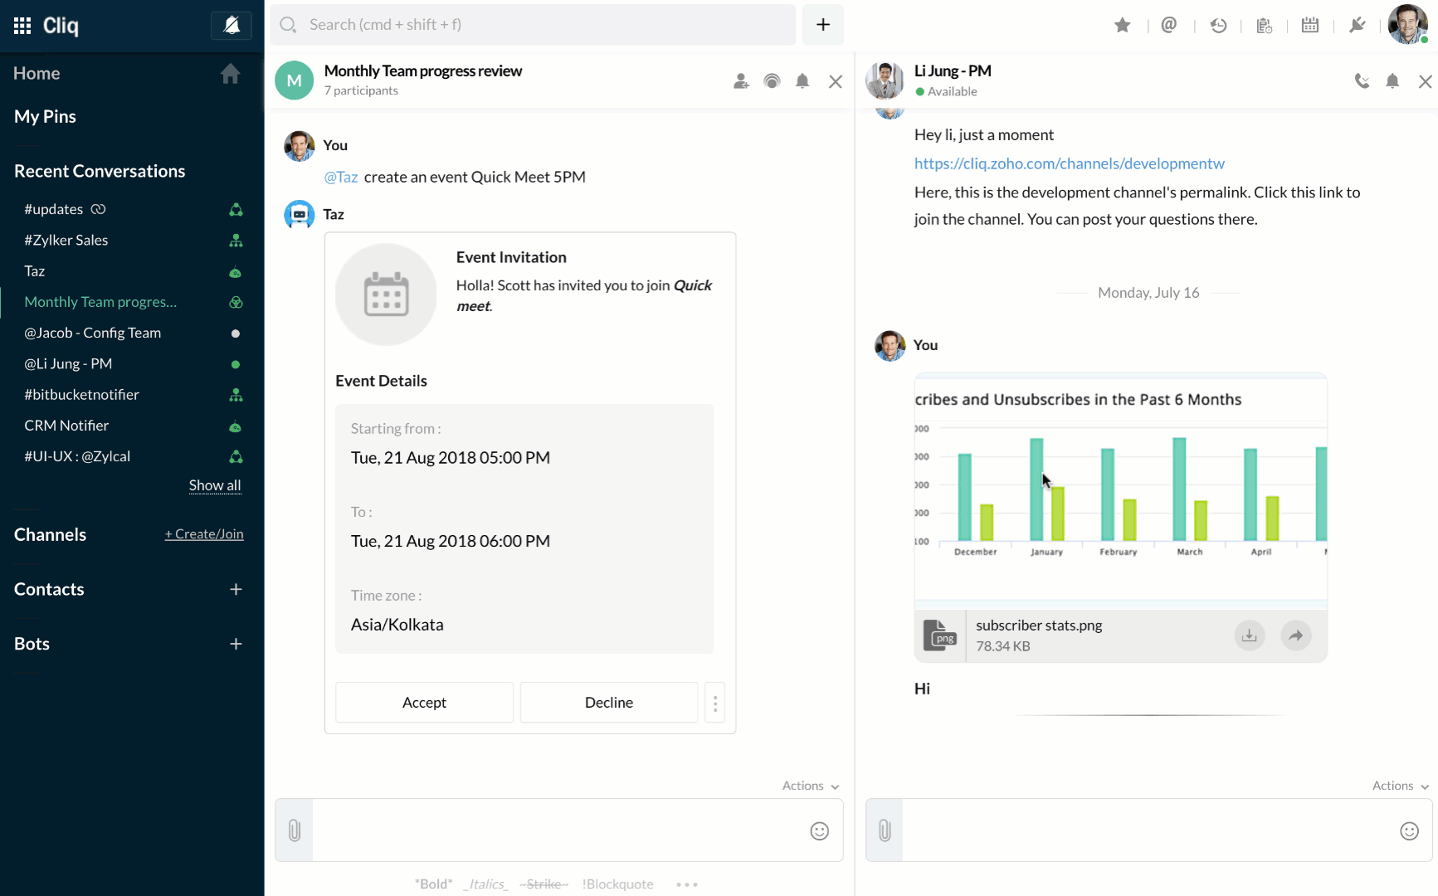The width and height of the screenshot is (1438, 896).
Task: Open the development channel permalink
Action: click(1070, 163)
